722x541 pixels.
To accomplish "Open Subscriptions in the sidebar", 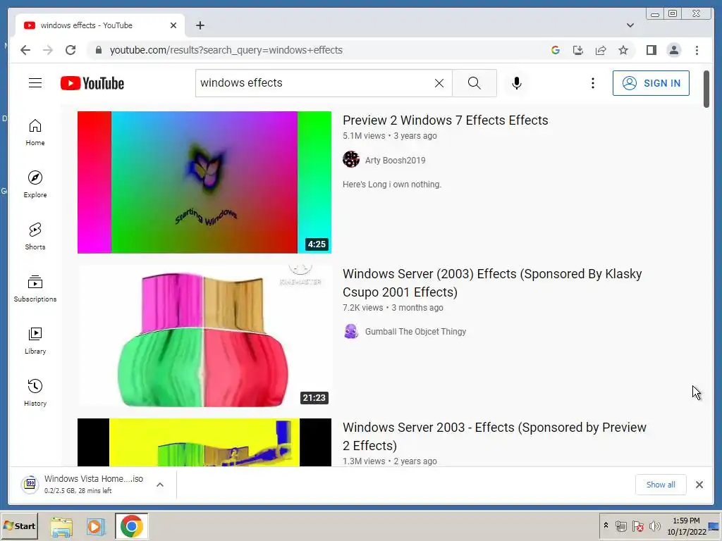I will (x=35, y=288).
